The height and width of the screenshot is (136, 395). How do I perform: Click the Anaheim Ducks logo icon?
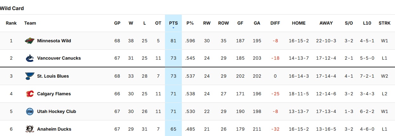30,129
